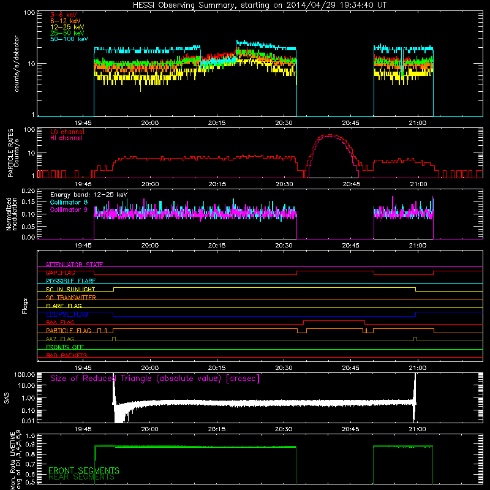Click the green 25-50 keV legend label
This screenshot has height=490, width=490.
pos(67,33)
